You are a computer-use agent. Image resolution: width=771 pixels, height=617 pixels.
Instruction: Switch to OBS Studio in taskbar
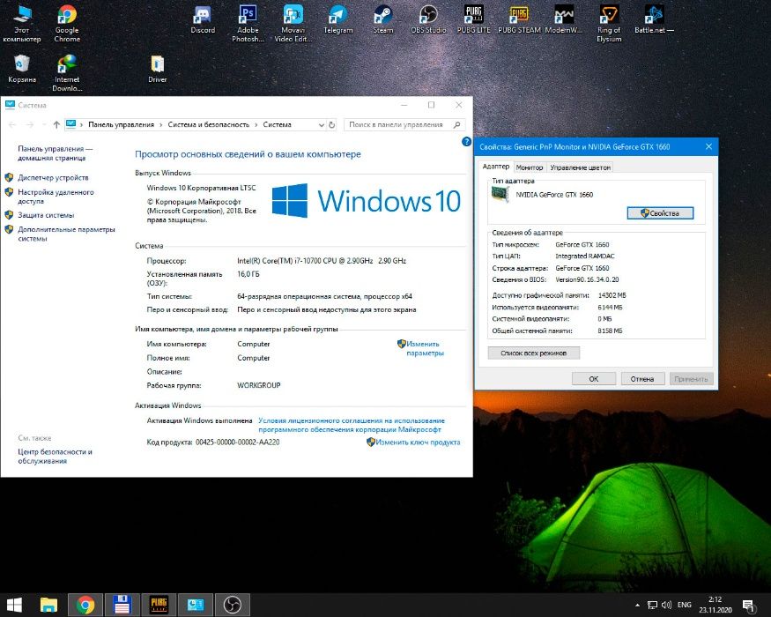233,605
